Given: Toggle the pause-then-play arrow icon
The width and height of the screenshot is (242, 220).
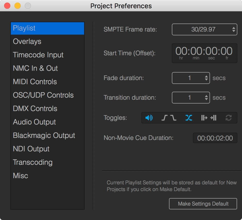Looking at the screenshot, I should click(204, 118).
